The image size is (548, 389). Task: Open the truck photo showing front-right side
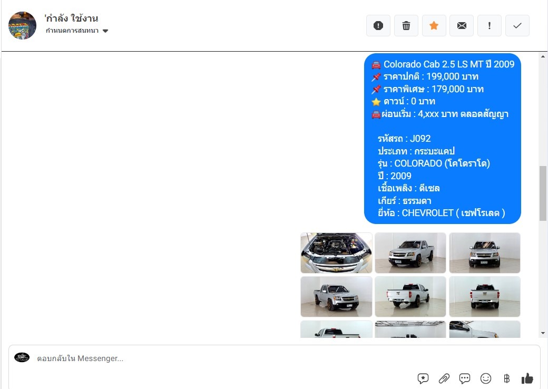click(336, 297)
